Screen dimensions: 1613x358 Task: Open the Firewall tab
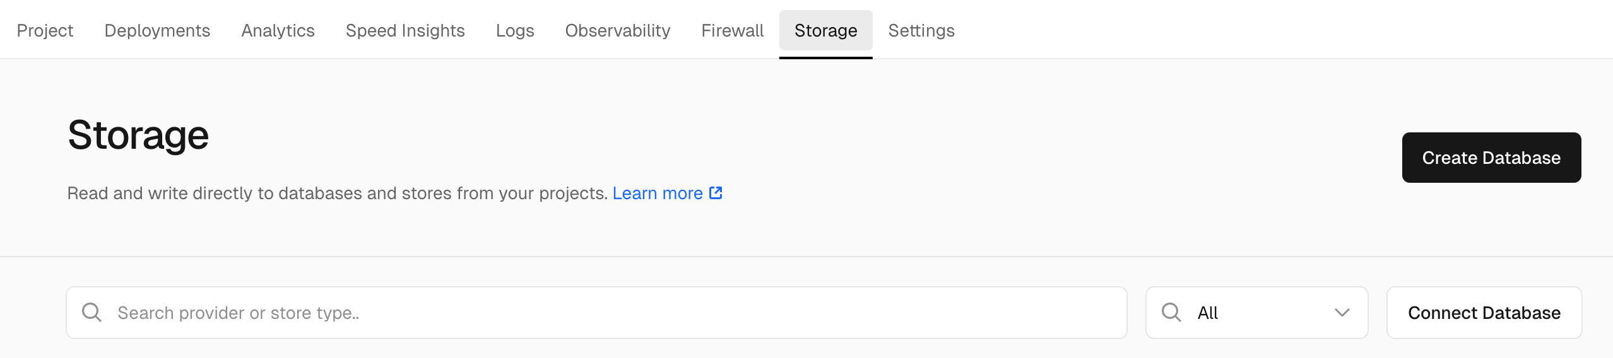coord(733,30)
